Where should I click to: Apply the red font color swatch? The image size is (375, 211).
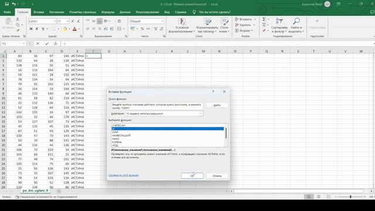coord(74,29)
